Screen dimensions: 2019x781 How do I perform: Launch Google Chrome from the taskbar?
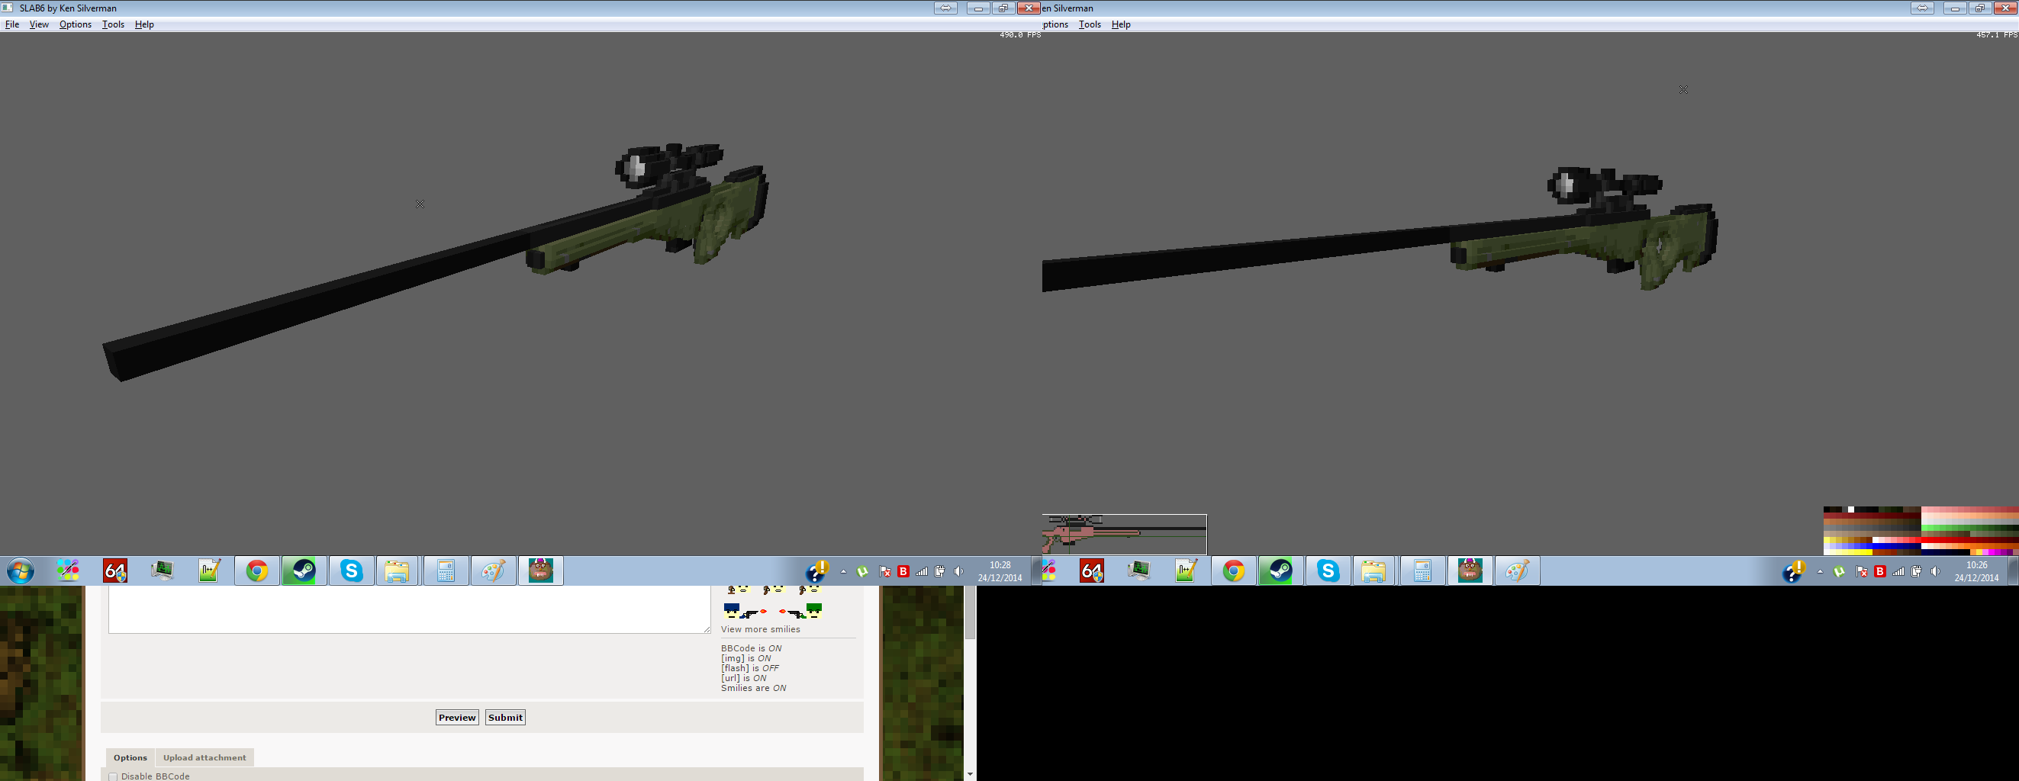pos(257,570)
